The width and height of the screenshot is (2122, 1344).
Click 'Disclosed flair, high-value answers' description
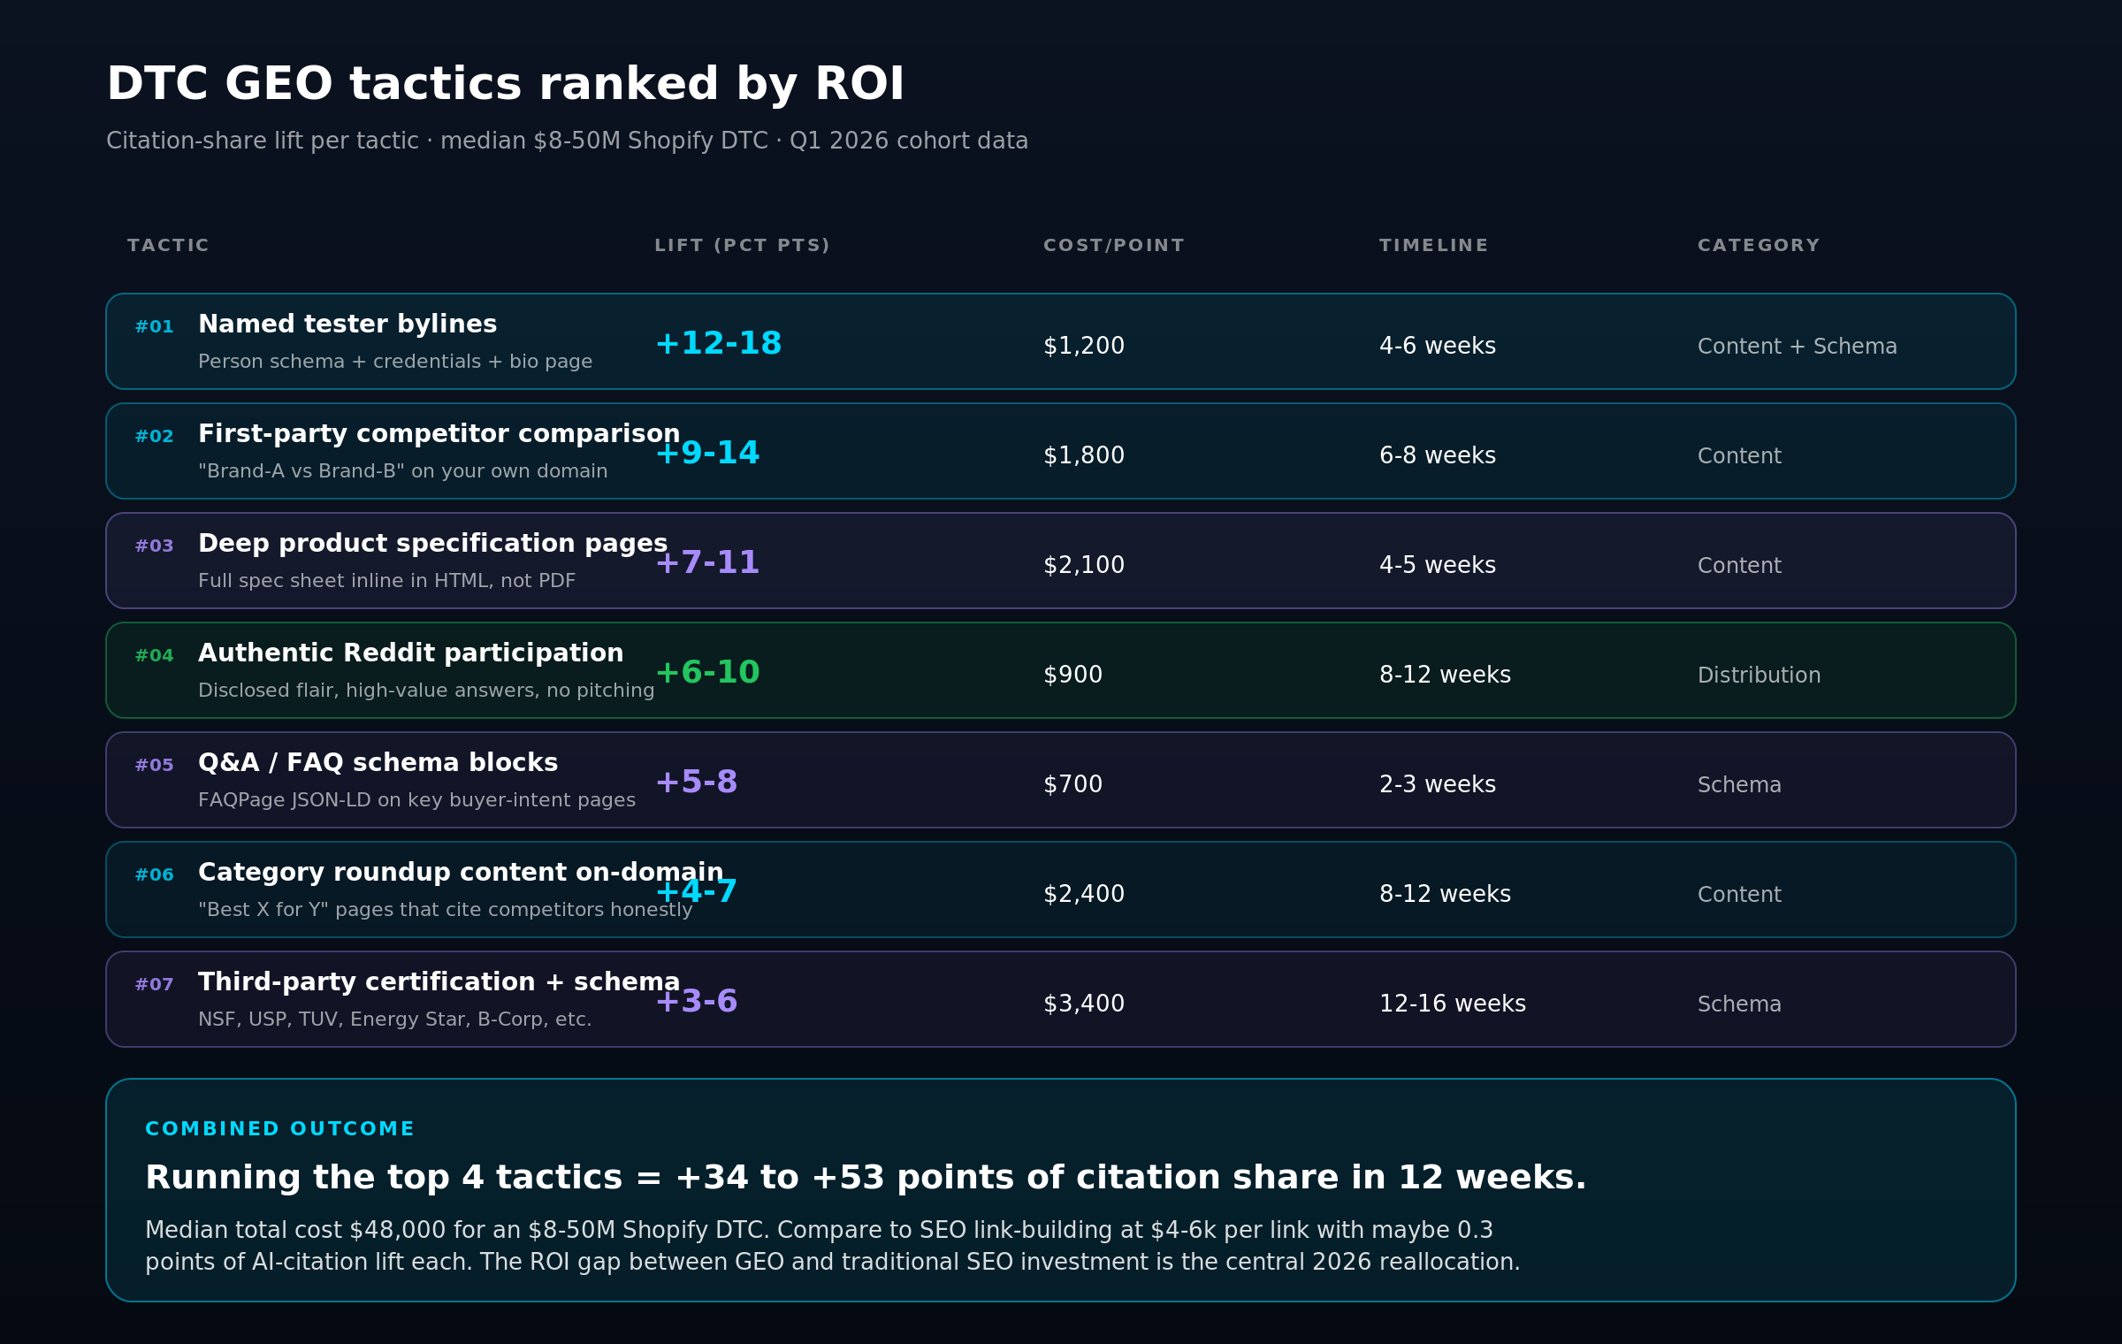point(426,691)
